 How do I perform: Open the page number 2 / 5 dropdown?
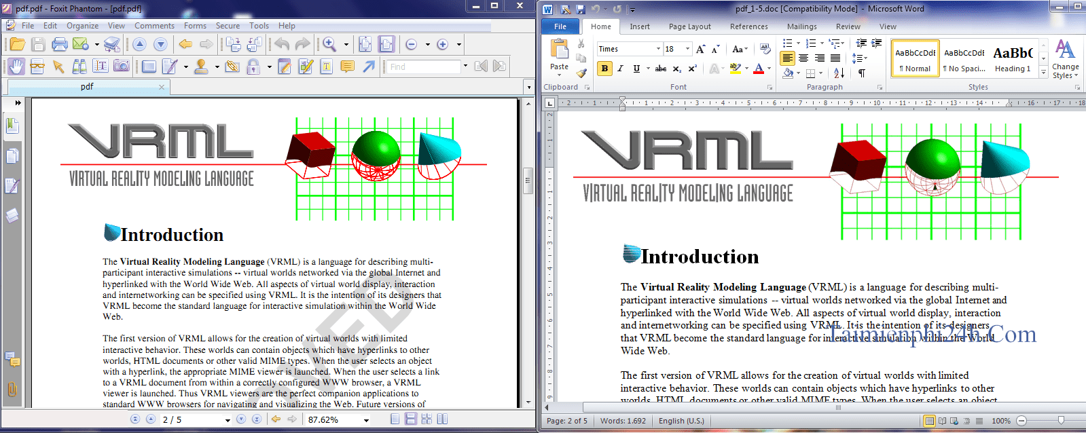click(x=228, y=420)
